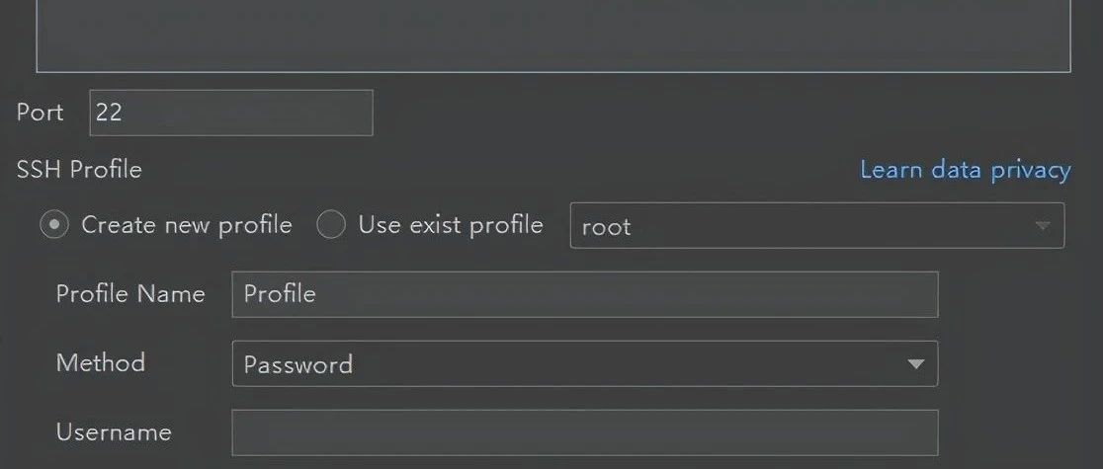
Task: Click the Method label
Action: (101, 362)
